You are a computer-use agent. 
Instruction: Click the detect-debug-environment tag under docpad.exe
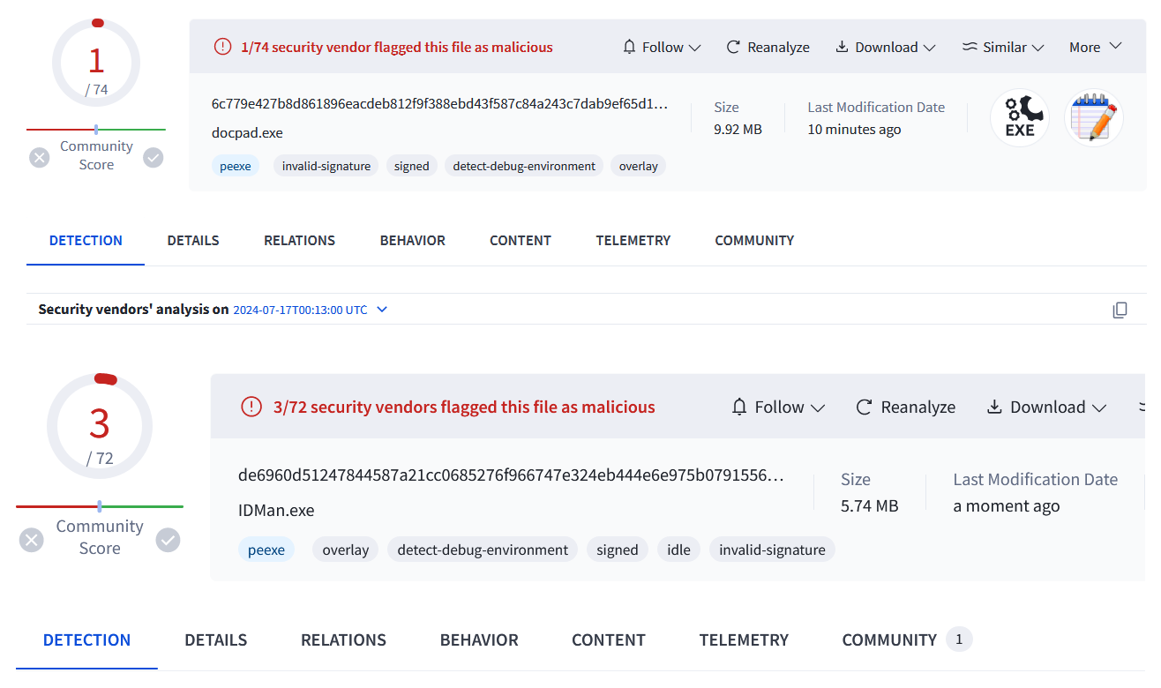[524, 166]
